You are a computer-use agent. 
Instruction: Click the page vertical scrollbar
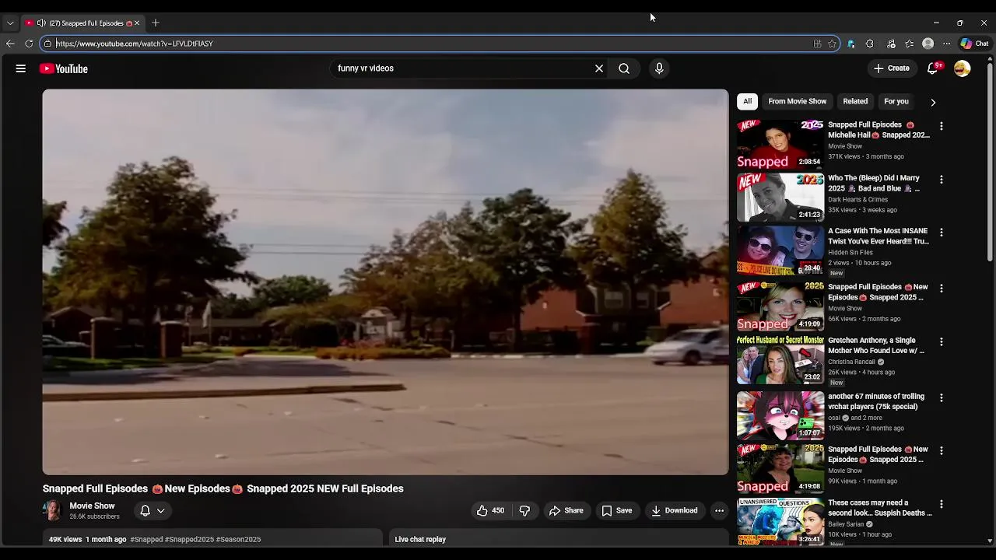pos(990,162)
